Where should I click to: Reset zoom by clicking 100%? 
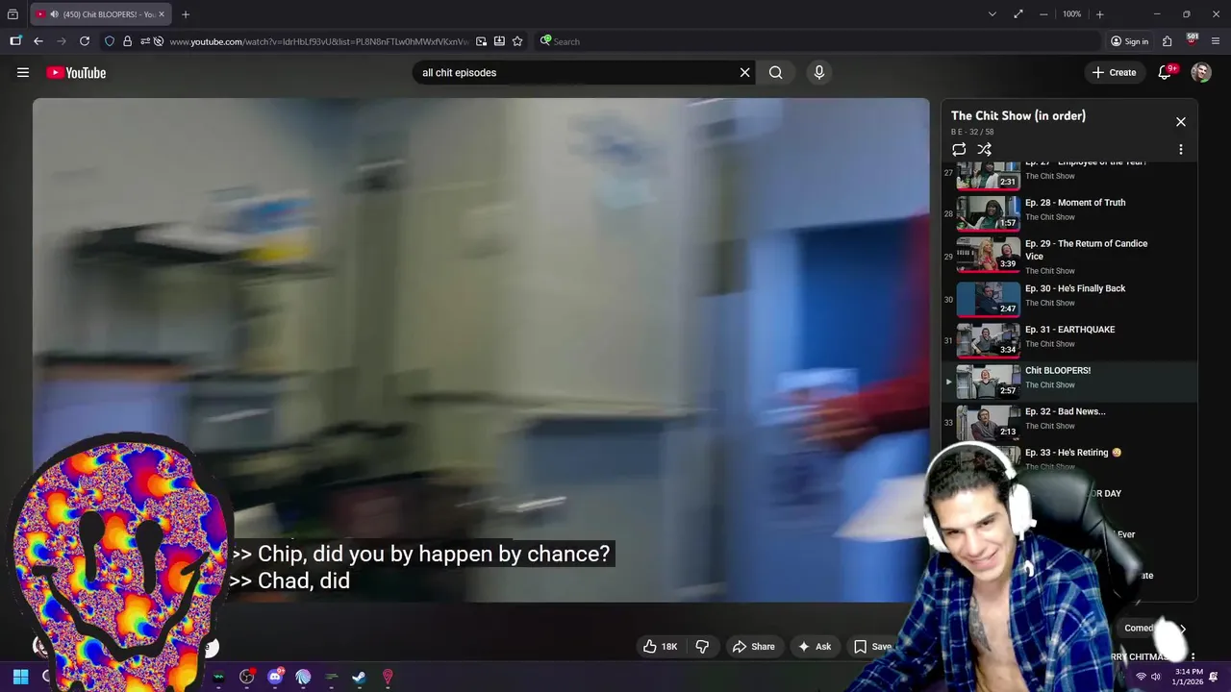click(1072, 14)
